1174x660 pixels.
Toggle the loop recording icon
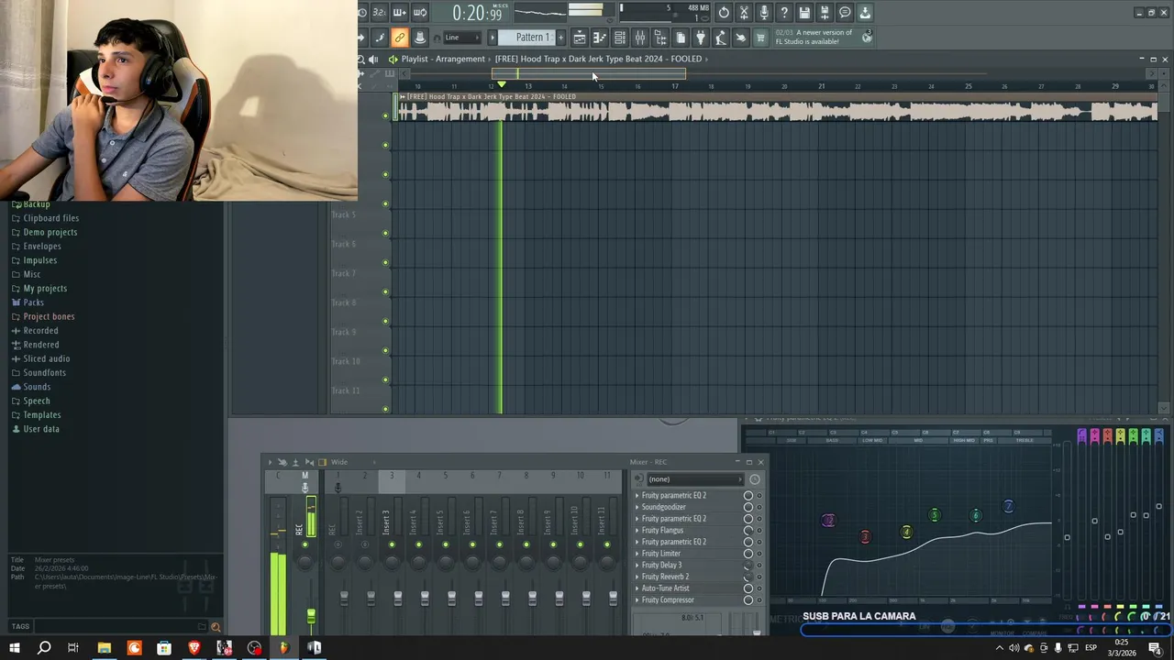click(x=420, y=13)
